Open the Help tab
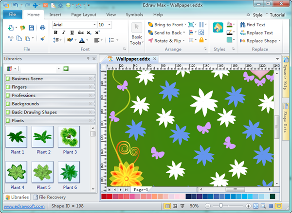Screen dimensions: 292x213 click(x=158, y=15)
